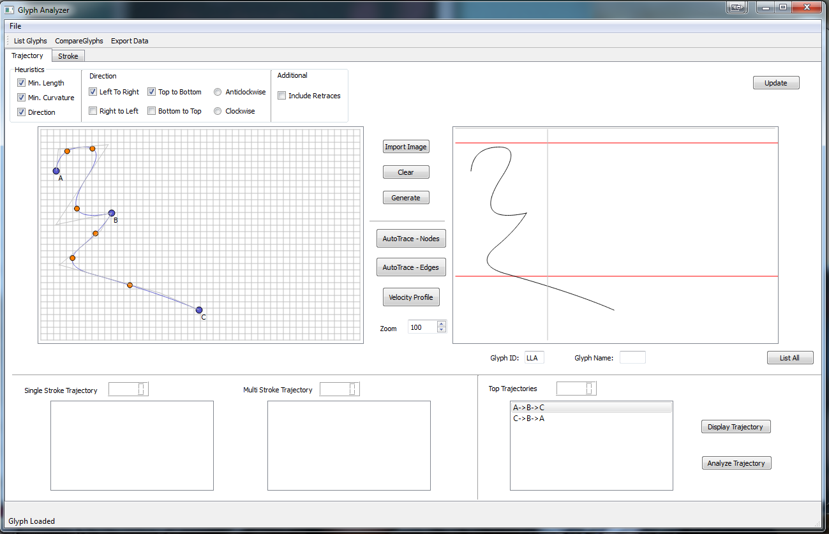Uncheck the Top to Bottom checkbox

point(152,92)
